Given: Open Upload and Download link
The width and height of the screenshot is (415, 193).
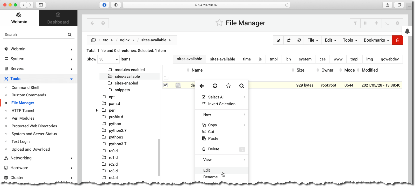Looking at the screenshot, I should pos(31,149).
